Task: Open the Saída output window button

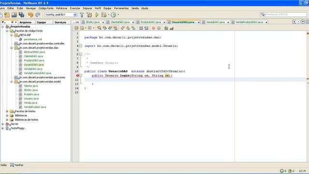Action: [3, 165]
